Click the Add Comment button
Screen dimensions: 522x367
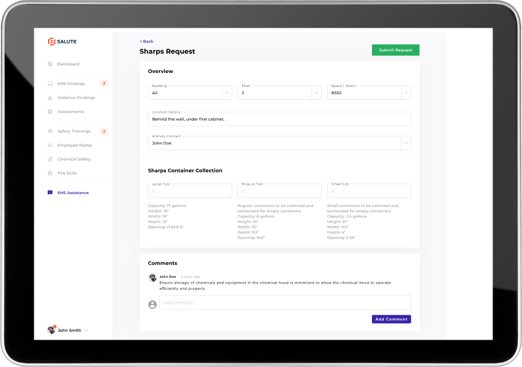[x=391, y=319]
